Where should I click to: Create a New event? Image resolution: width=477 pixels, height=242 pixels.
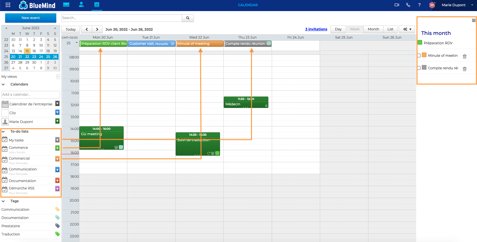coord(31,18)
